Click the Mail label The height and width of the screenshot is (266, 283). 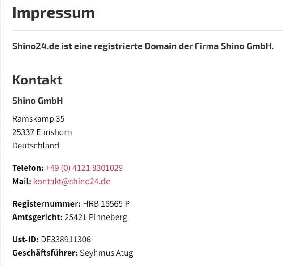click(x=22, y=182)
